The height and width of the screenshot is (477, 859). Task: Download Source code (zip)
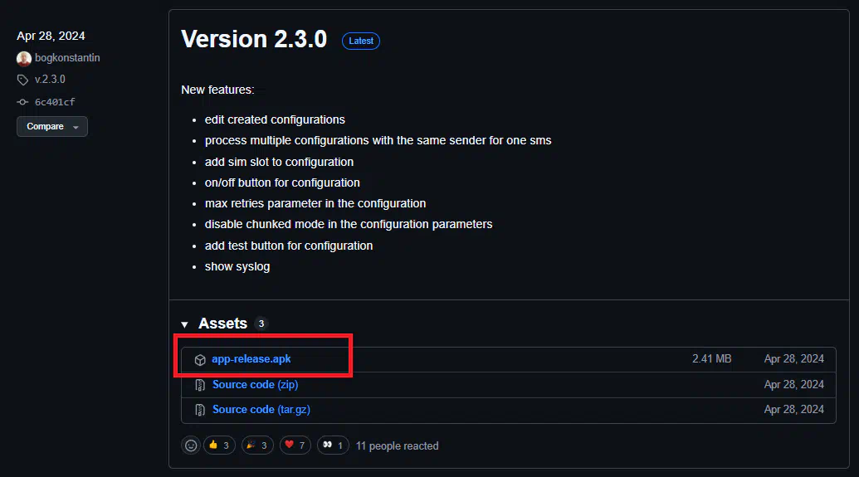pyautogui.click(x=256, y=385)
